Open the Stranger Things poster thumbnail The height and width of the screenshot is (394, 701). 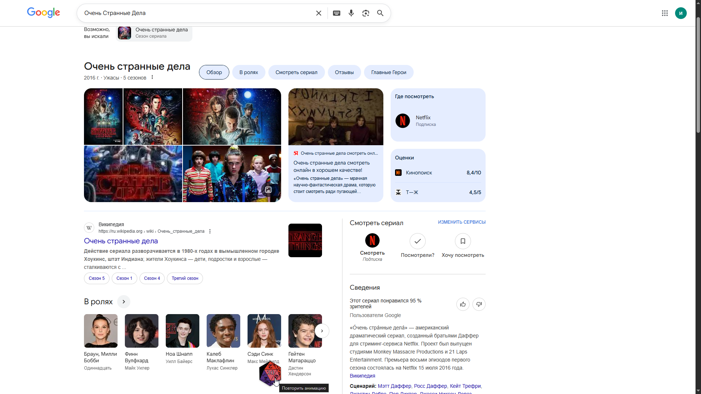coord(103,116)
